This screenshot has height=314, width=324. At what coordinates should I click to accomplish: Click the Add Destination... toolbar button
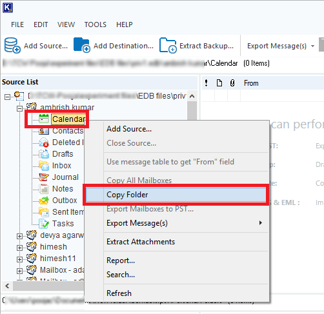pos(114,46)
